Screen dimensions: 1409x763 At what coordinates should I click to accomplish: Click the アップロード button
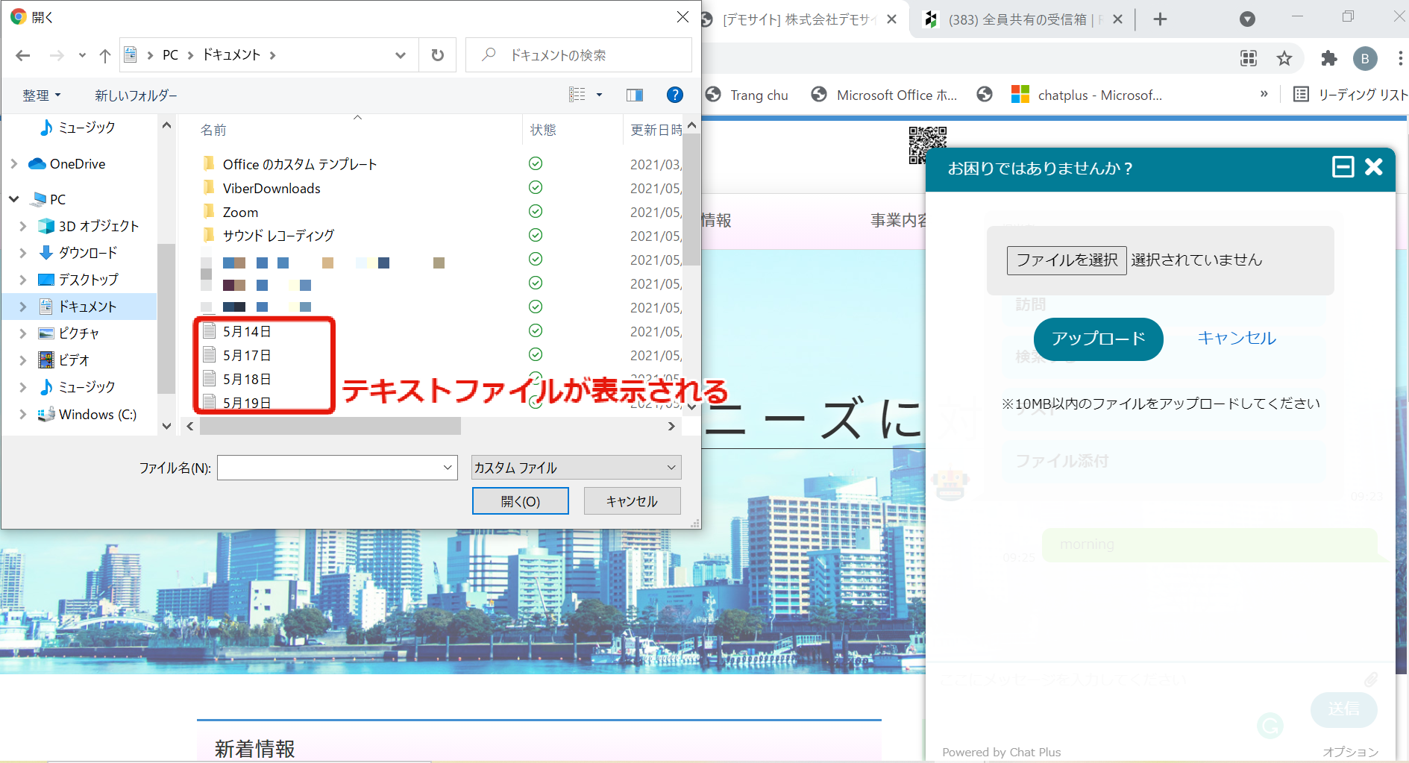(1098, 339)
